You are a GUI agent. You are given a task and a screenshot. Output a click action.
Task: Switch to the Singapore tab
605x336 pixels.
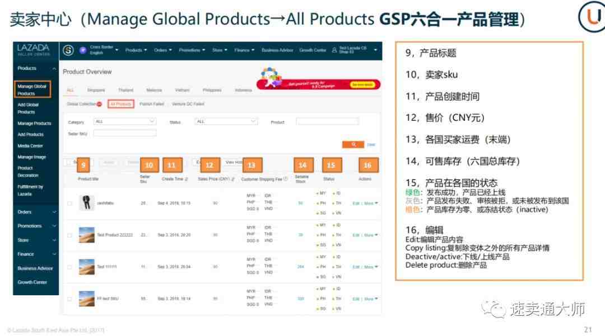coord(96,90)
